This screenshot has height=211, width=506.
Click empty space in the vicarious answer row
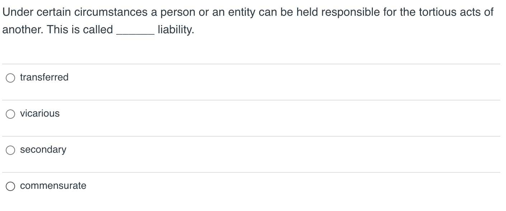point(280,118)
